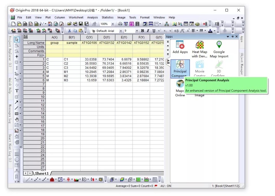The height and width of the screenshot is (196, 275).
Task: Select the Zoom In magnifier tool
Action: coord(17,45)
